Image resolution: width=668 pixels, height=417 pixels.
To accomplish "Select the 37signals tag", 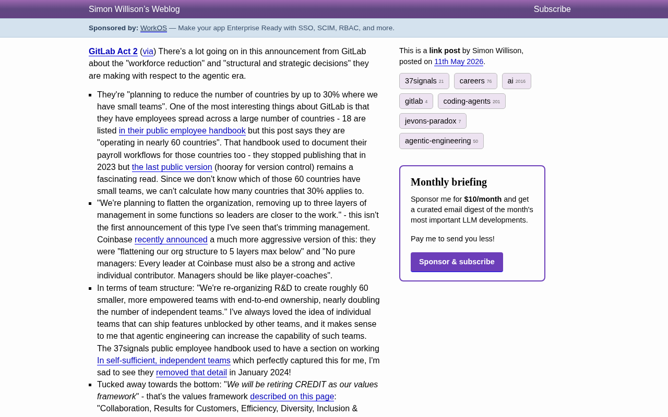I will pos(424,81).
